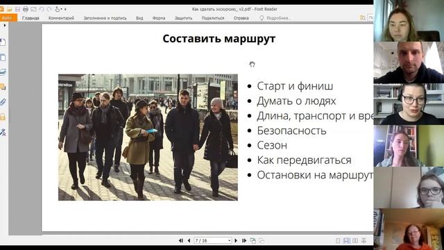
Task: Open the Comments panel icon in sidebar
Action: (3, 87)
